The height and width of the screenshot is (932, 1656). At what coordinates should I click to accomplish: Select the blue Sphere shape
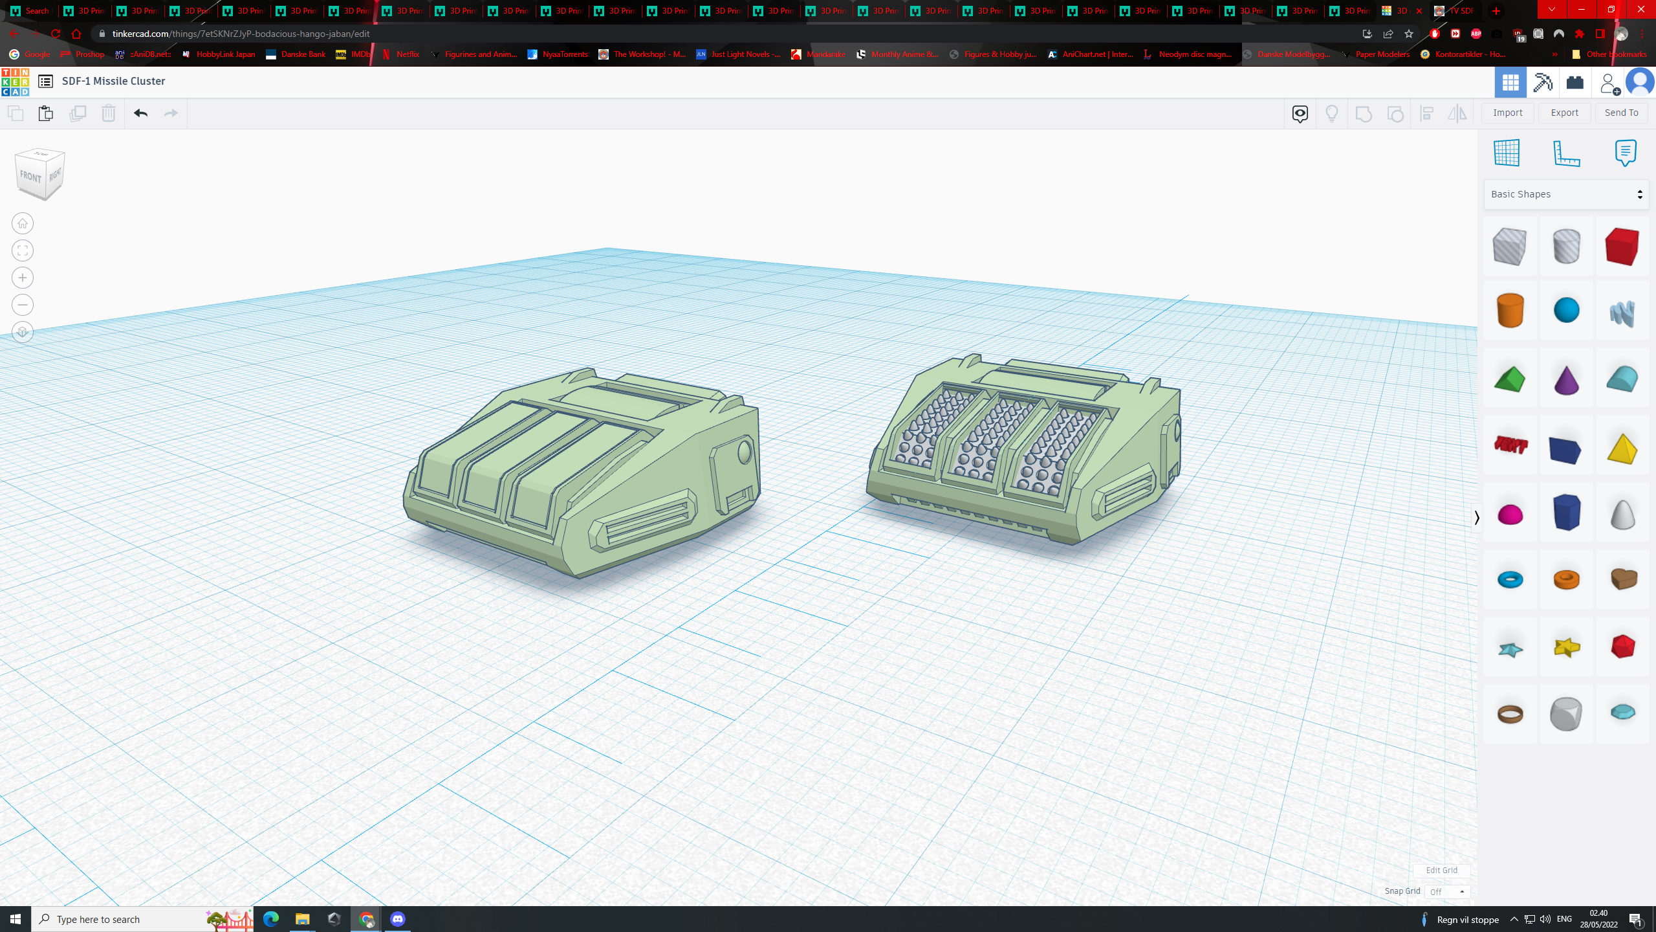tap(1566, 310)
